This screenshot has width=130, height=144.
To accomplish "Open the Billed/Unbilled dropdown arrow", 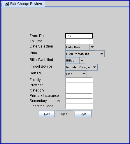I will click(82, 60).
